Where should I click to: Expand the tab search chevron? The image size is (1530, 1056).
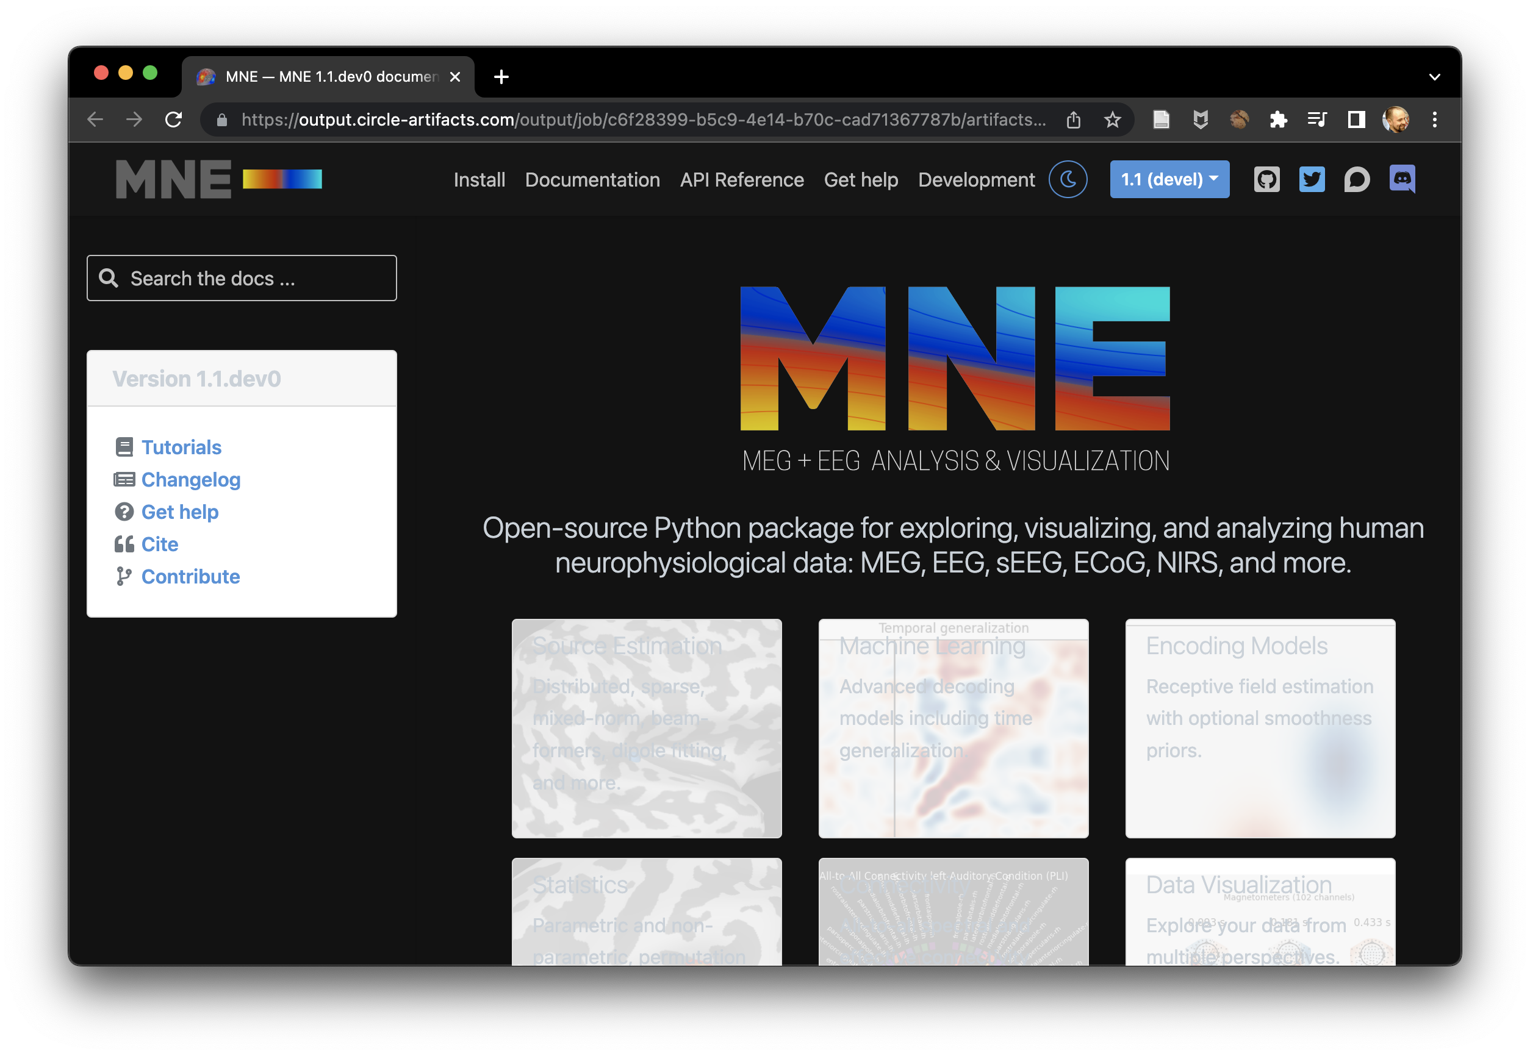1434,77
